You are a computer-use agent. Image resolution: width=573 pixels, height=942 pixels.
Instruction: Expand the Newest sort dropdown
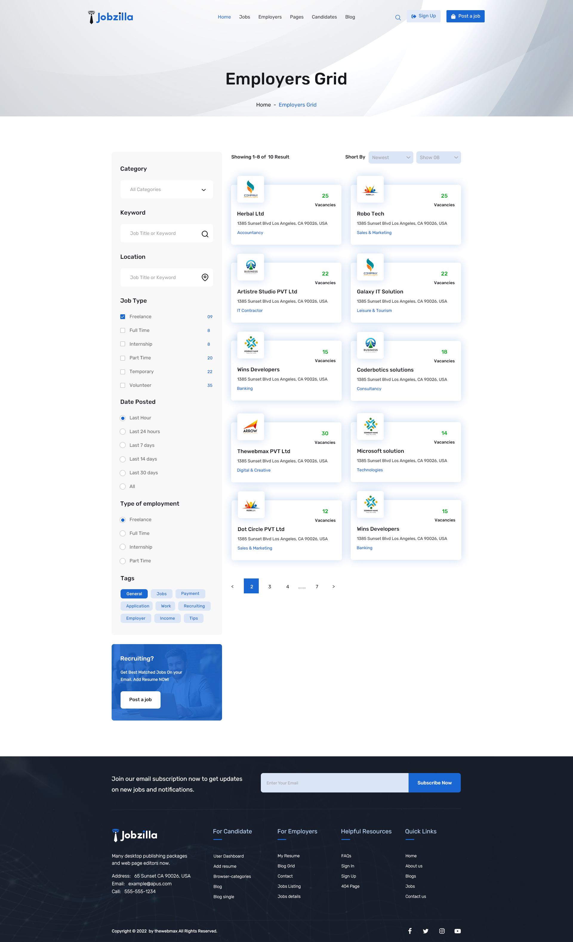391,158
